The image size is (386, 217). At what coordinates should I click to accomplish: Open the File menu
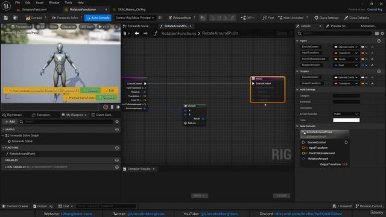coord(17,2)
